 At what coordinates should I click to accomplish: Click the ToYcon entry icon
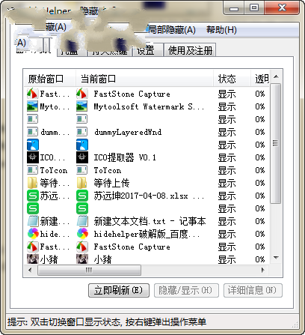82,170
